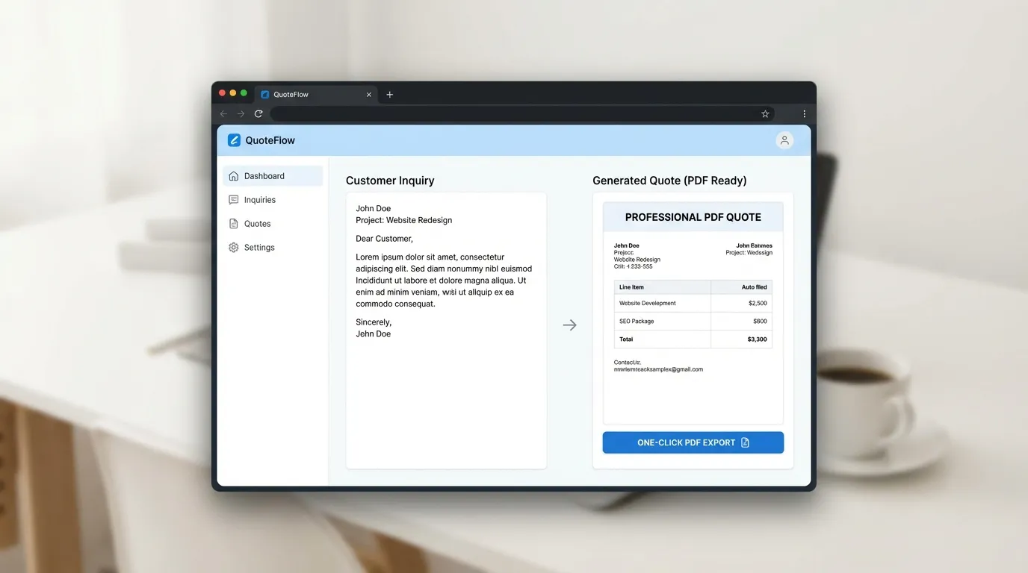
Task: Click the Inquiries message icon
Action: click(234, 200)
